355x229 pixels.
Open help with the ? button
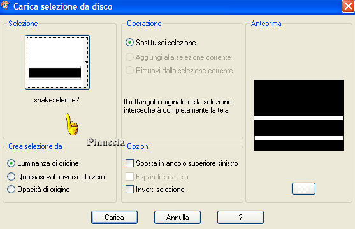coord(240,218)
